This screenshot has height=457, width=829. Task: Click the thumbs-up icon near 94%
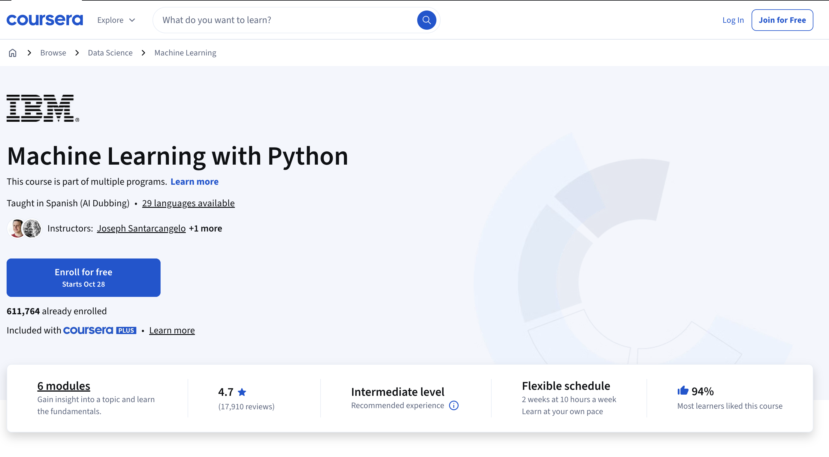(683, 391)
